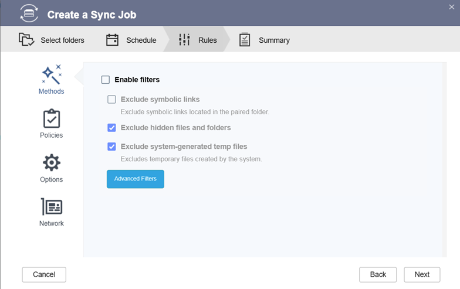Uncheck Exclude system-generated temp files

click(x=111, y=147)
